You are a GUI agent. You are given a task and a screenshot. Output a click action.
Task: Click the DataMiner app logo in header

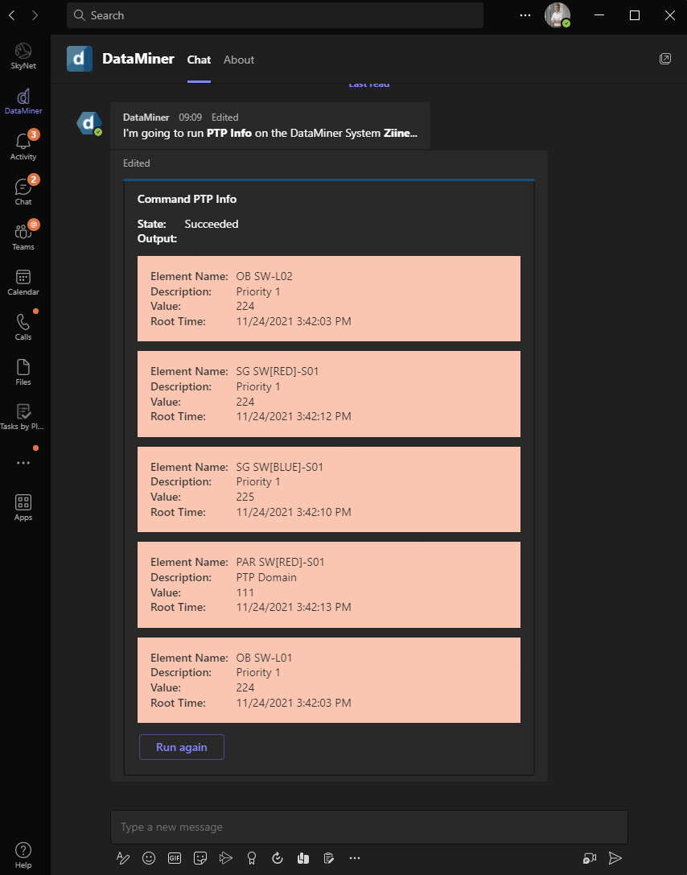(x=80, y=59)
